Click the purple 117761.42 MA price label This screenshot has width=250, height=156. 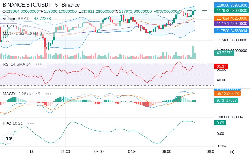[x=232, y=24]
